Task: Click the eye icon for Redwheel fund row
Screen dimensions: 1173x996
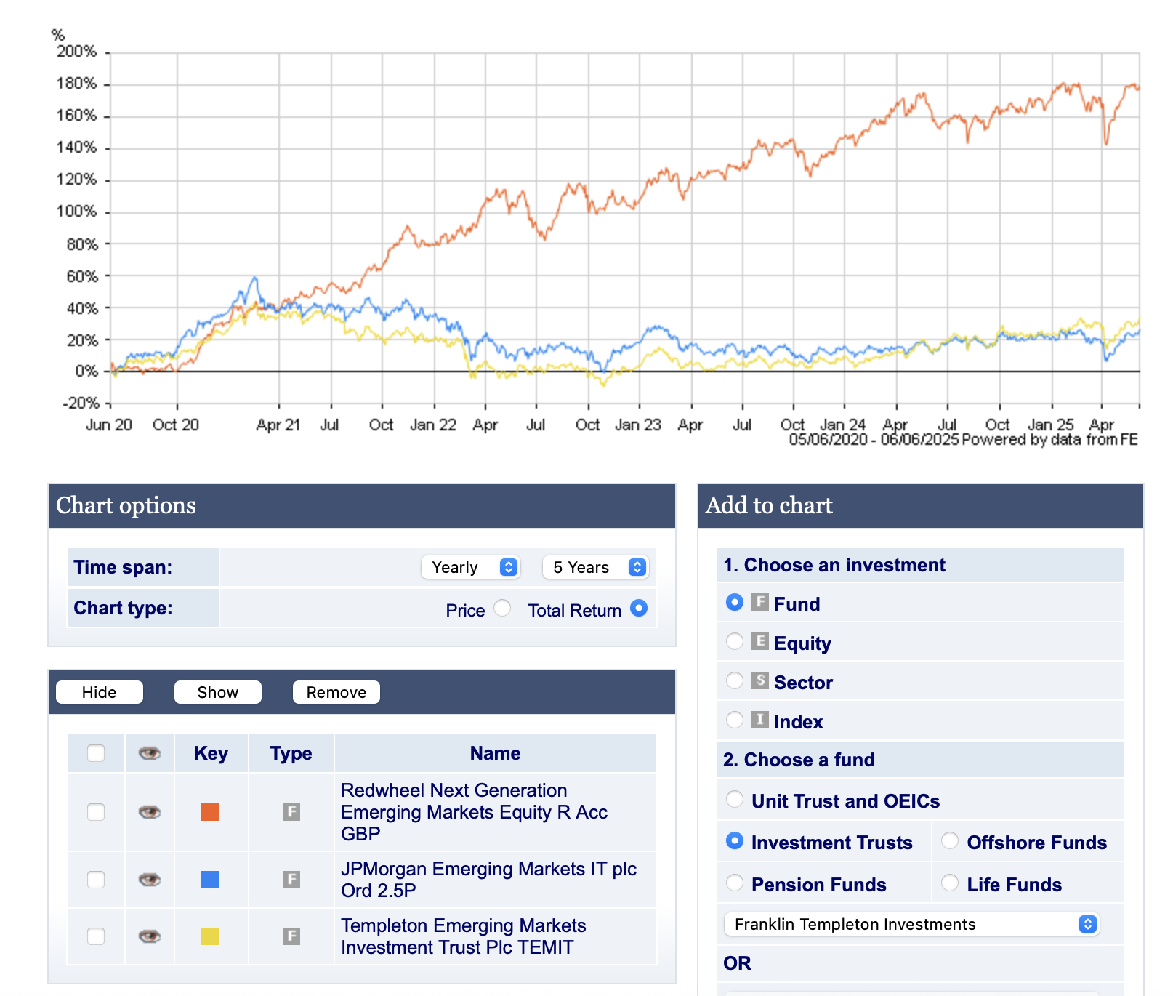Action: (150, 812)
